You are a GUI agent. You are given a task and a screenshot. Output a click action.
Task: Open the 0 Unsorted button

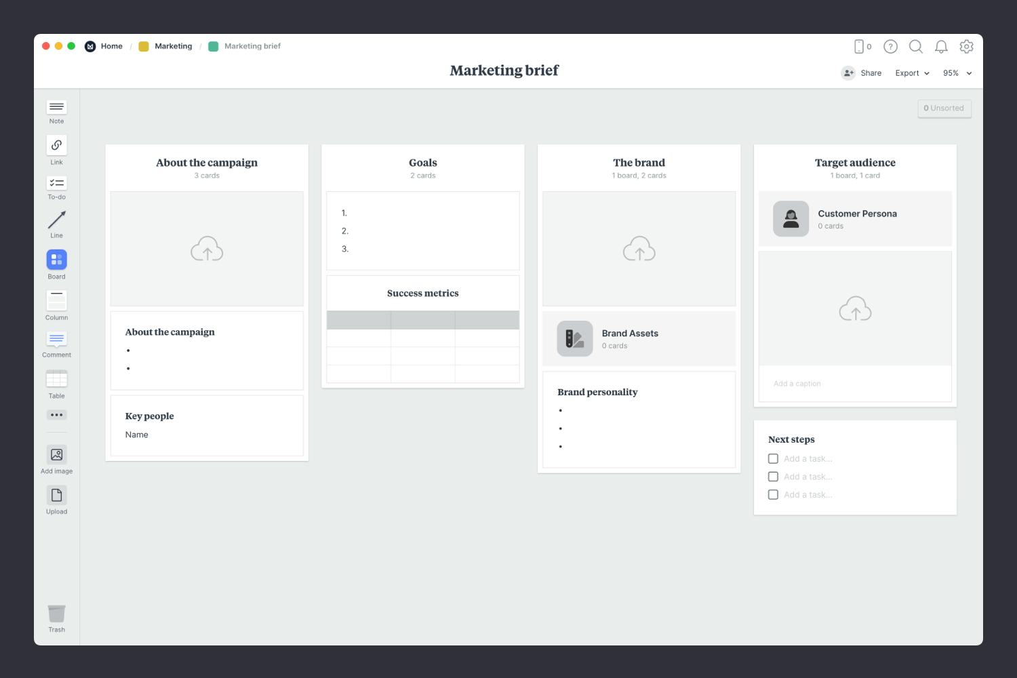(x=944, y=108)
